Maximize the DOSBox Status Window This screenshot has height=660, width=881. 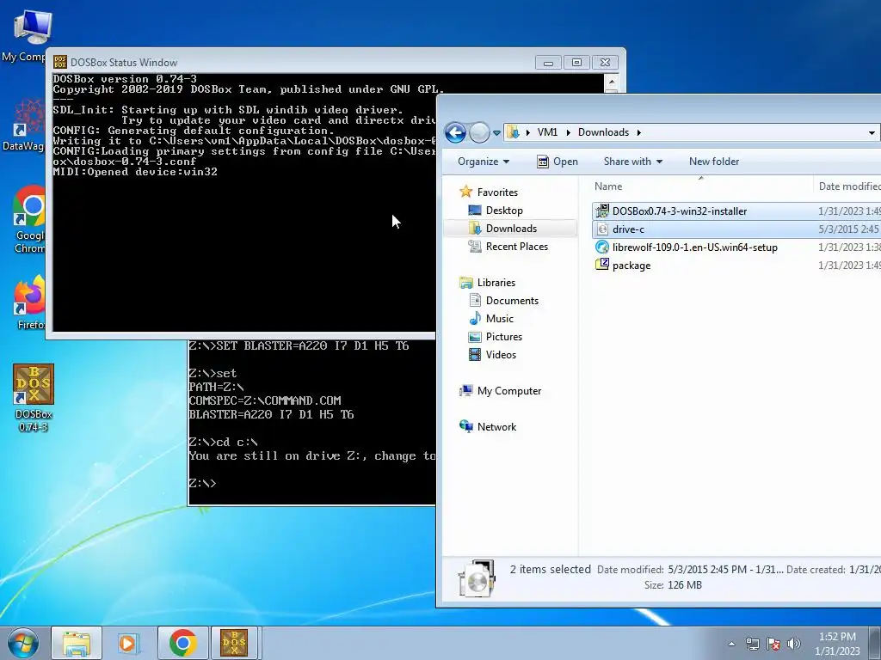pyautogui.click(x=576, y=62)
